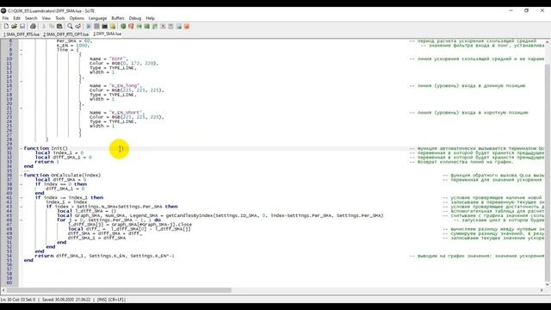Open the Debug menu
551x310 pixels.
coord(135,18)
